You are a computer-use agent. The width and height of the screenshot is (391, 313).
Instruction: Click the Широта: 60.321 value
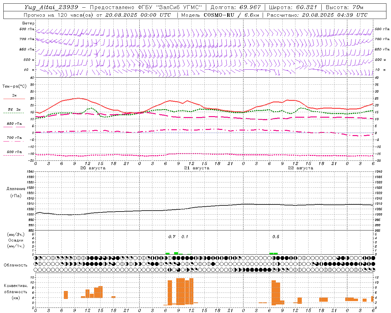[x=293, y=7]
